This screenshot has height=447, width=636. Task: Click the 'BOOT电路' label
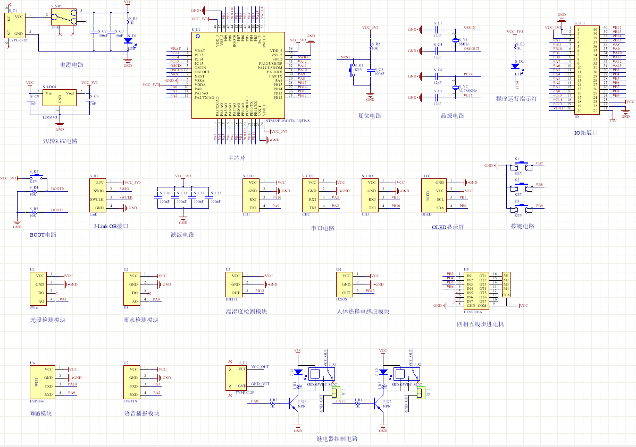(x=43, y=235)
